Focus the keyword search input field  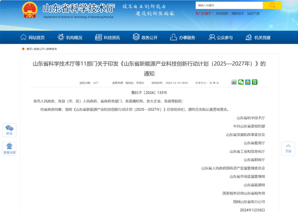point(229,5)
